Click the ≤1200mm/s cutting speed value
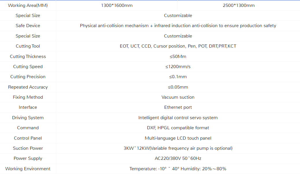Viewport: 300px width, 174px height. (178, 67)
